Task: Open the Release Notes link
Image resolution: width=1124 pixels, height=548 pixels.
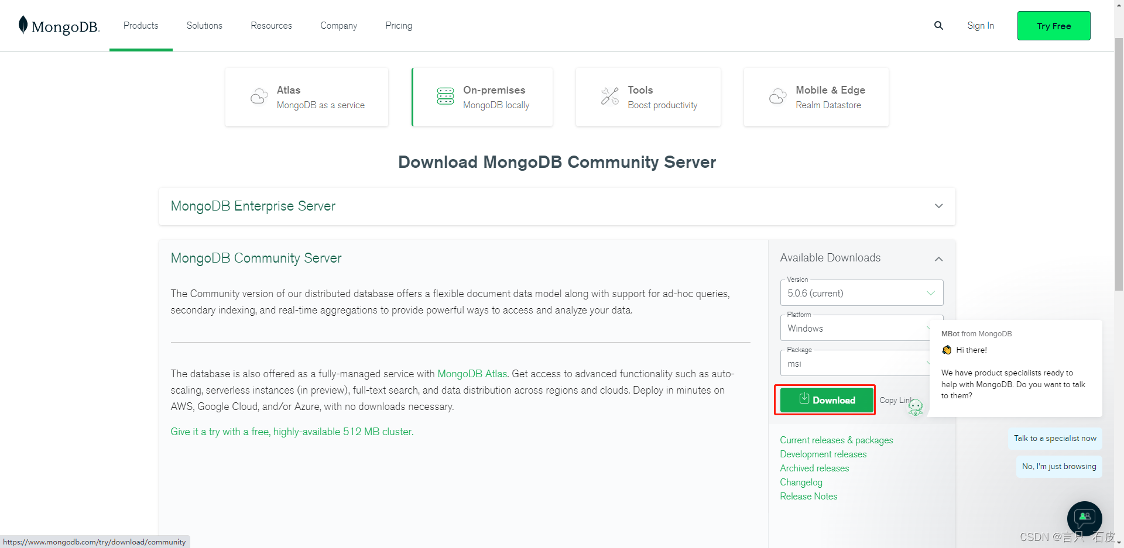Action: click(808, 497)
